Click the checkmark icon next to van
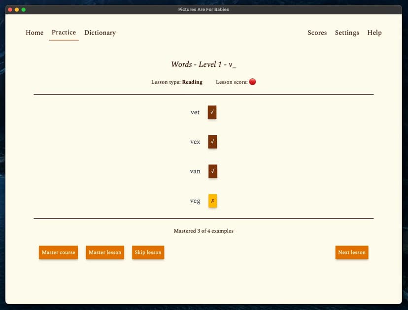Image resolution: width=408 pixels, height=310 pixels. (x=212, y=171)
